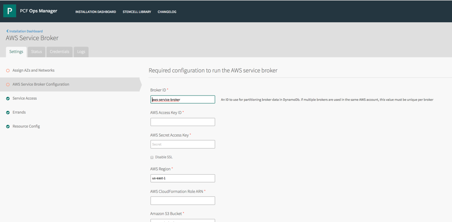This screenshot has width=452, height=222.
Task: Switch to the Status tab
Action: [x=37, y=52]
